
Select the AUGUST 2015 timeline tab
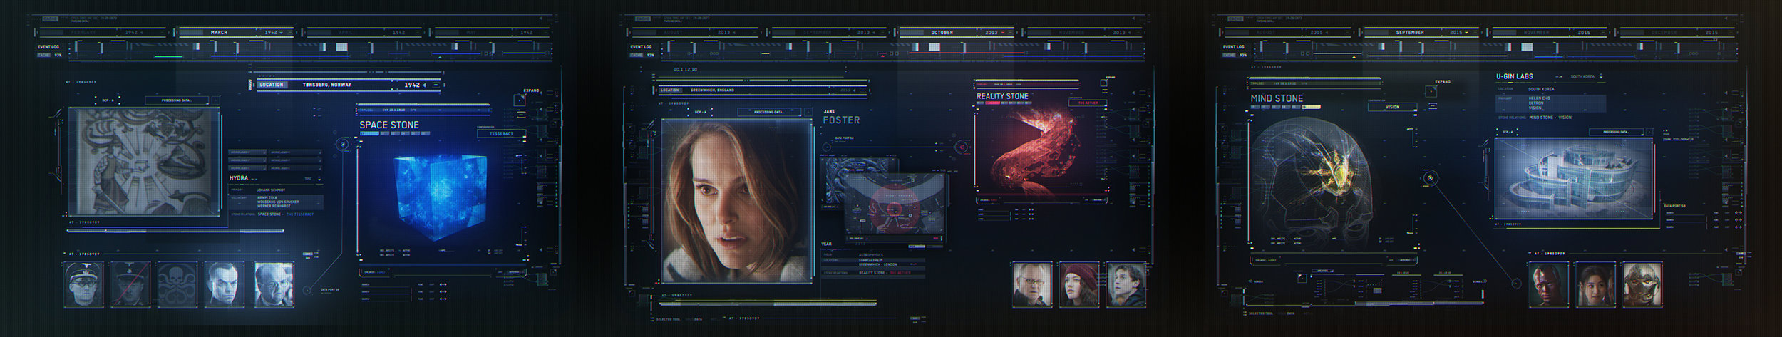(x=1287, y=32)
